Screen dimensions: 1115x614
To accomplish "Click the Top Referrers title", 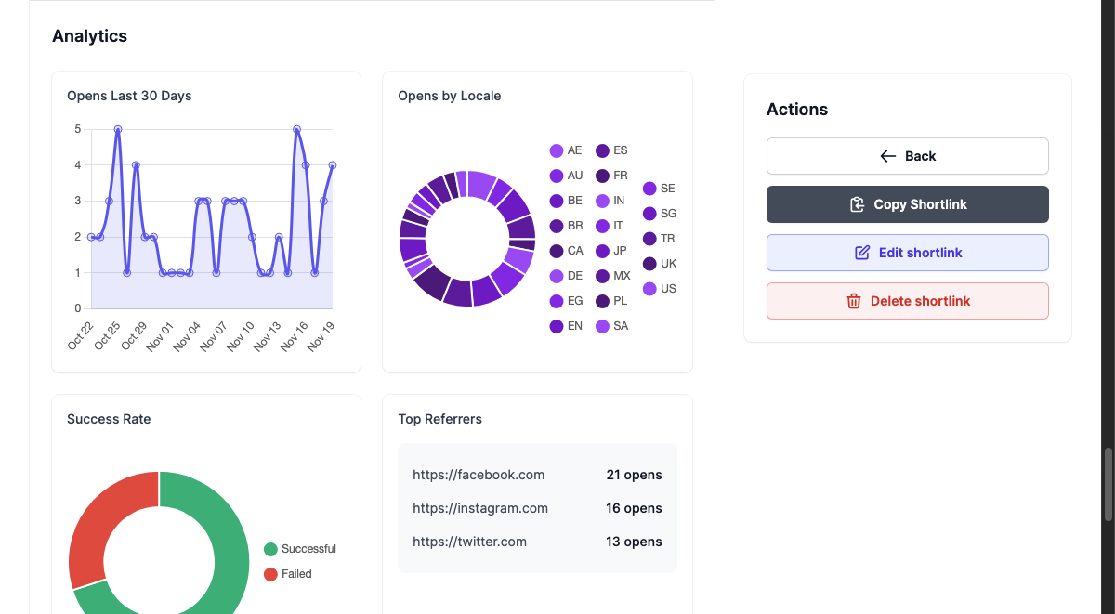I will click(x=440, y=419).
